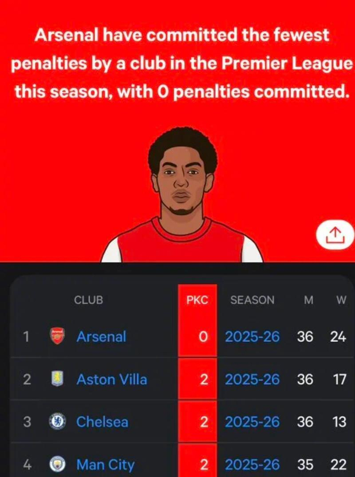
Task: Open Aston Villa's 2025-26 season link
Action: 252,380
